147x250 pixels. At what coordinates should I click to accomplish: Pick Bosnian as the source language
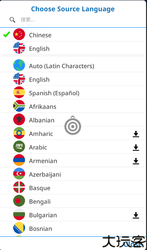(73, 228)
